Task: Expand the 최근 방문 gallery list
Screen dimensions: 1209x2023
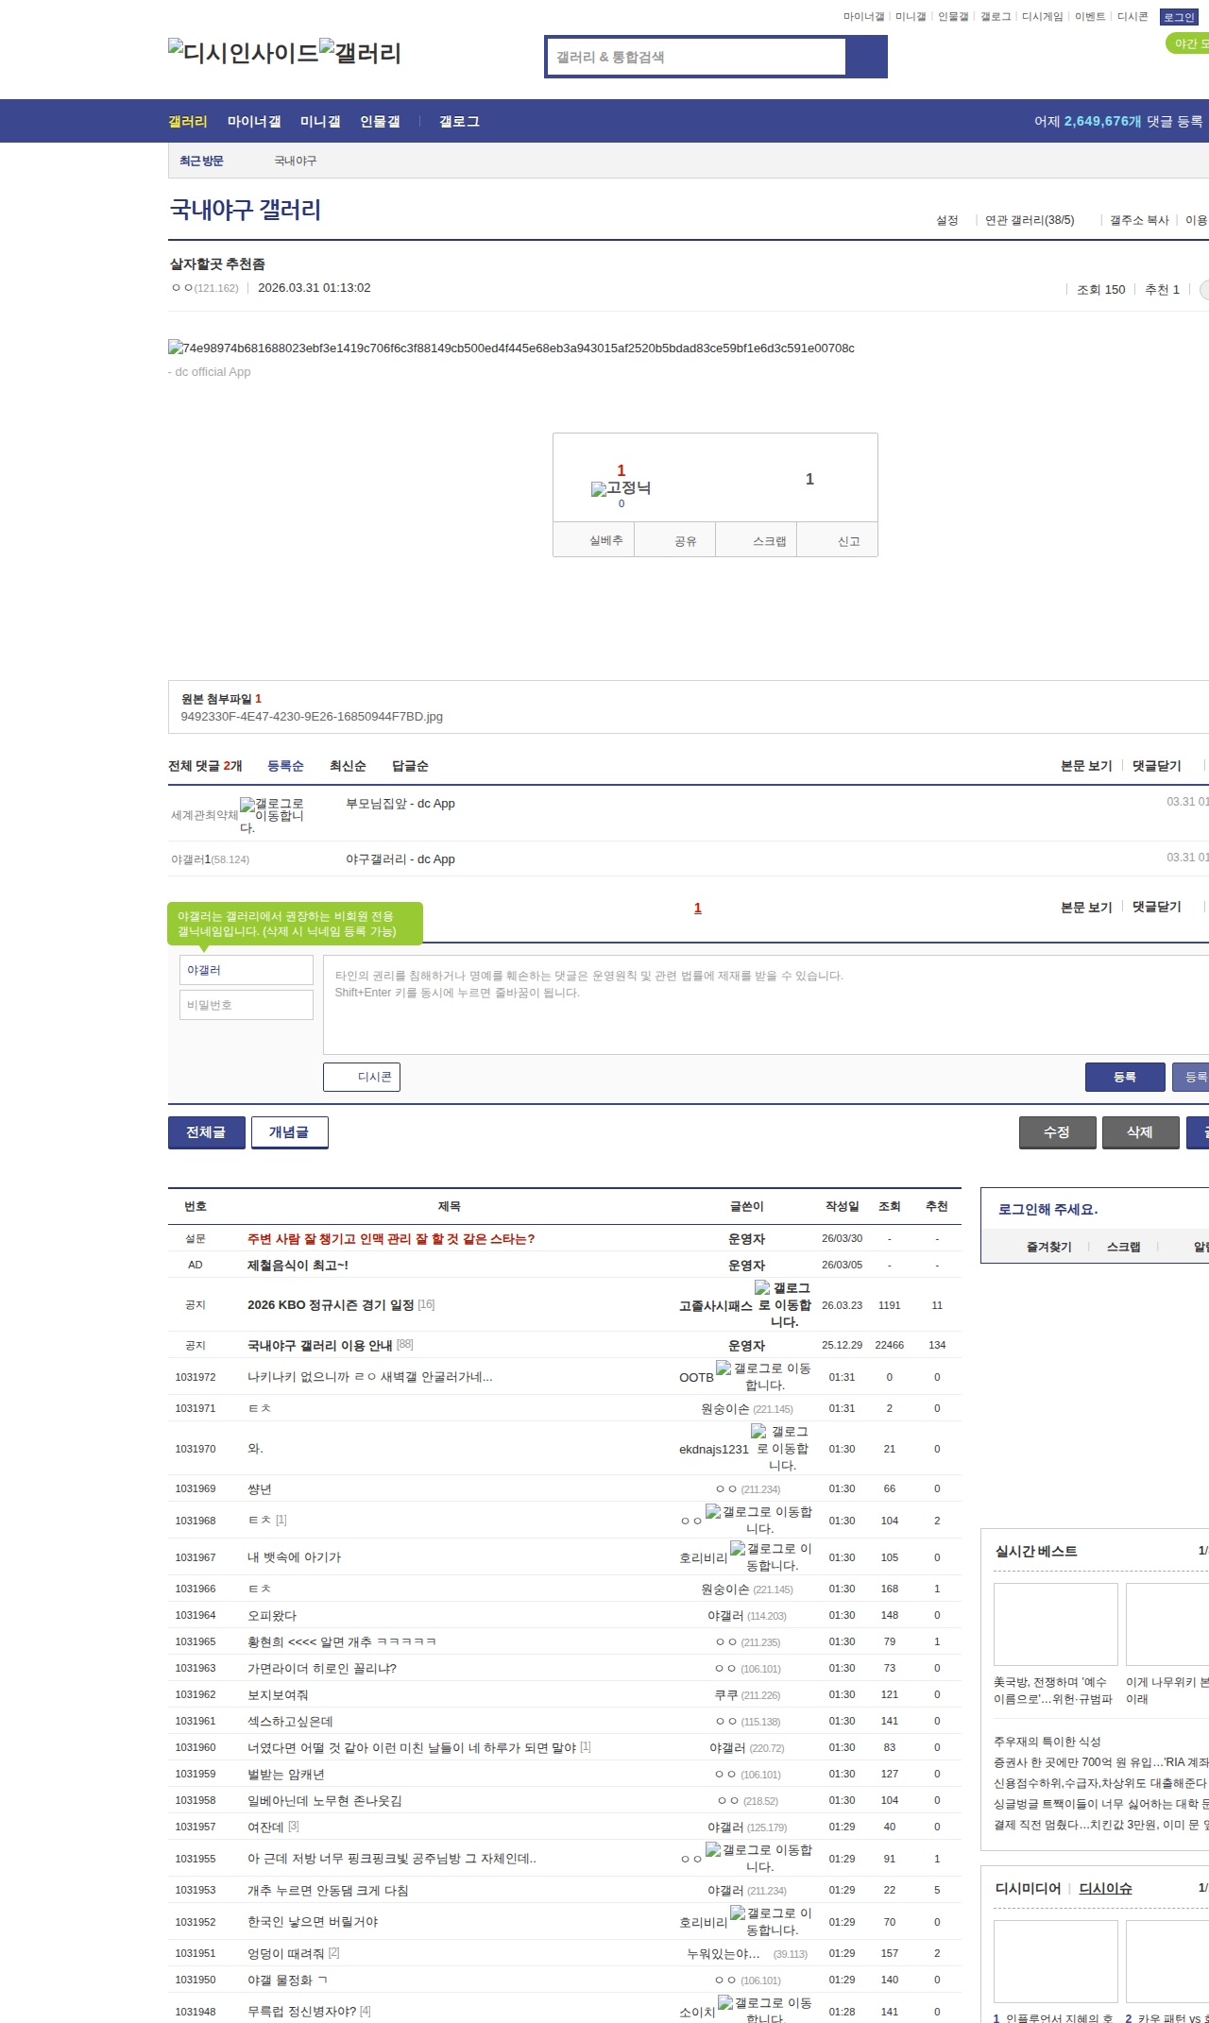Action: pyautogui.click(x=201, y=161)
